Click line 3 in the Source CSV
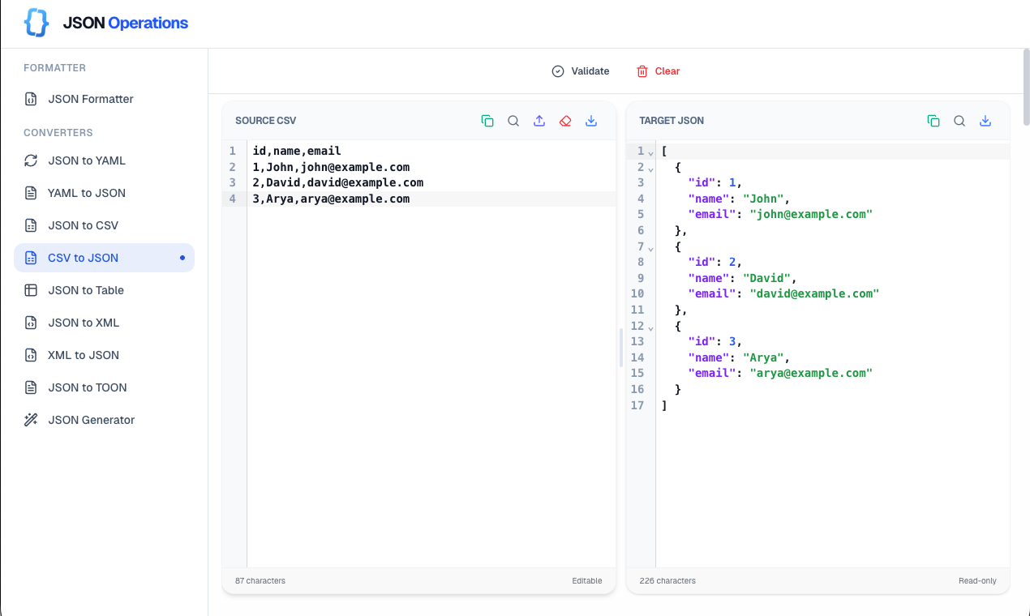Screen dimensions: 1030x616 tap(338, 182)
